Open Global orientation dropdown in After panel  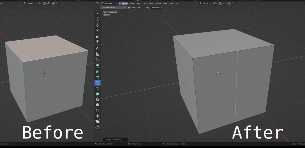coord(206,3)
